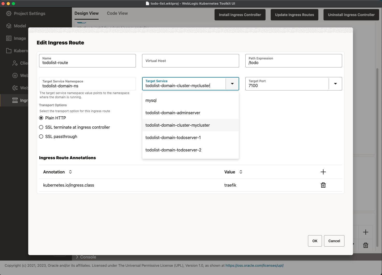This screenshot has width=382, height=275.
Task: Choose todolist-domain-cluster-mycluster in list
Action: click(190, 125)
